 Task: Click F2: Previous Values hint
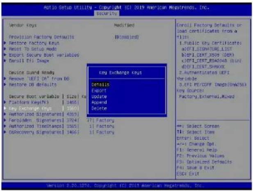click(201, 156)
